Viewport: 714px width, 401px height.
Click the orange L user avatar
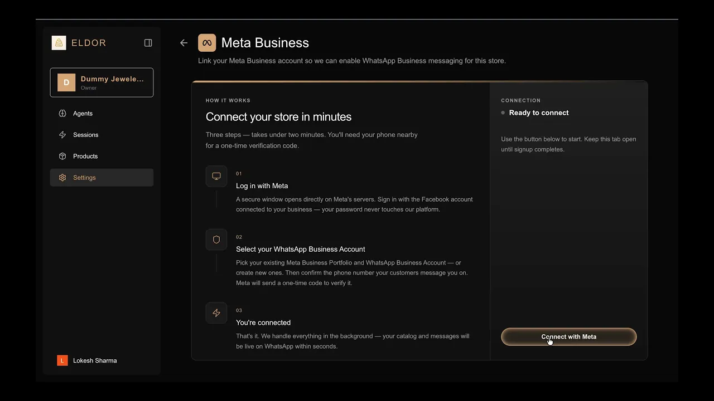[62, 361]
